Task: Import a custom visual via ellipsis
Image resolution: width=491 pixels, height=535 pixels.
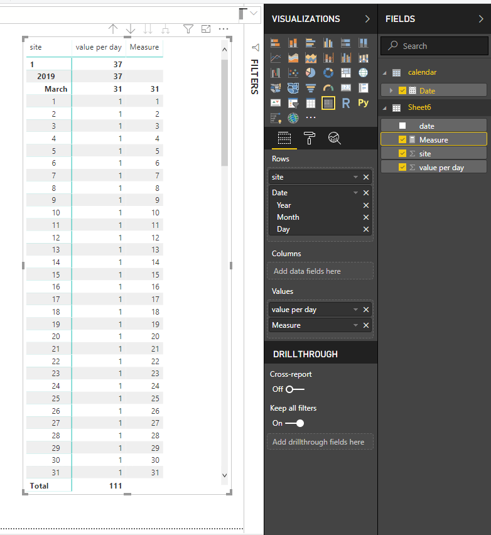Action: tap(311, 117)
